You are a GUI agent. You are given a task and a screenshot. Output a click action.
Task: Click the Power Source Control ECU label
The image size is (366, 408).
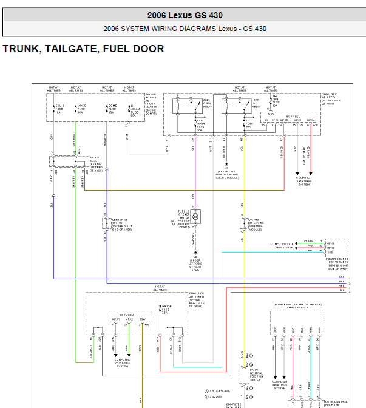point(338,263)
